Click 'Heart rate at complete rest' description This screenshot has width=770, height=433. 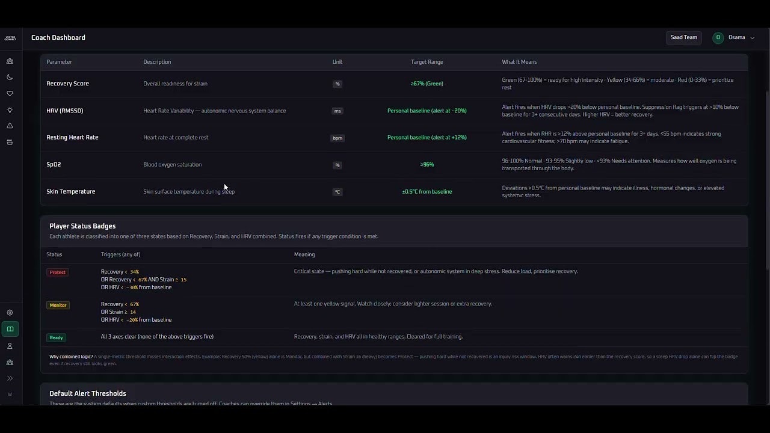coord(176,137)
